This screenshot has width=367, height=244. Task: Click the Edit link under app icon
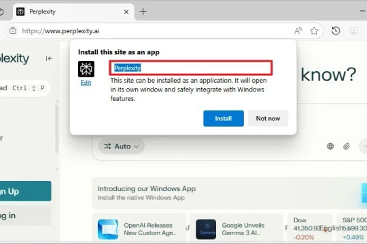86,83
